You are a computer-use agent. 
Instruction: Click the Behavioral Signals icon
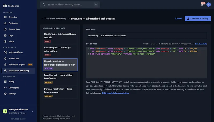tap(5, 64)
